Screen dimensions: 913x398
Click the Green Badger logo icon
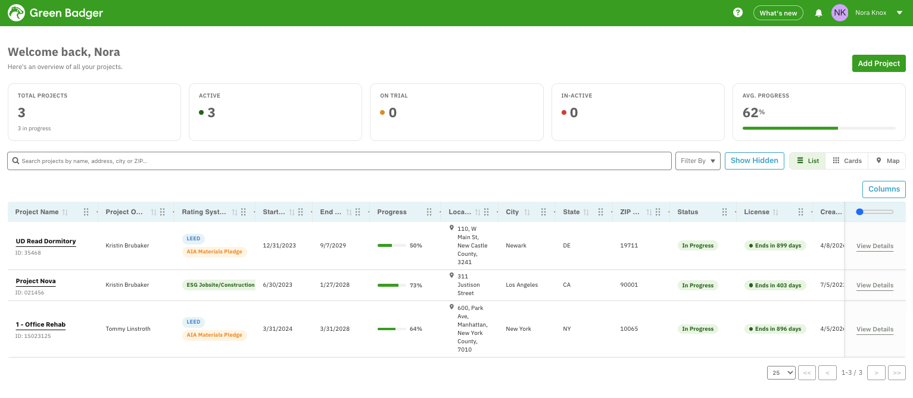coord(16,12)
